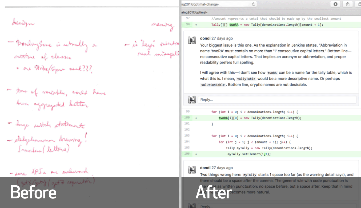Click the show tabs icon at far right
This screenshot has height=208, width=361.
click(359, 4)
